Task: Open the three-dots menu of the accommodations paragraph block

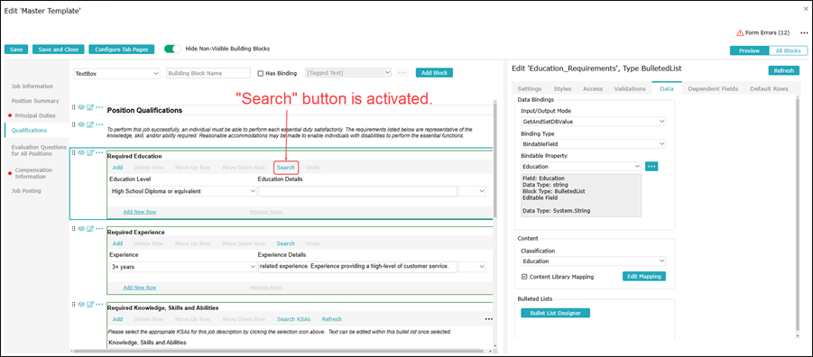Action: 99,124
